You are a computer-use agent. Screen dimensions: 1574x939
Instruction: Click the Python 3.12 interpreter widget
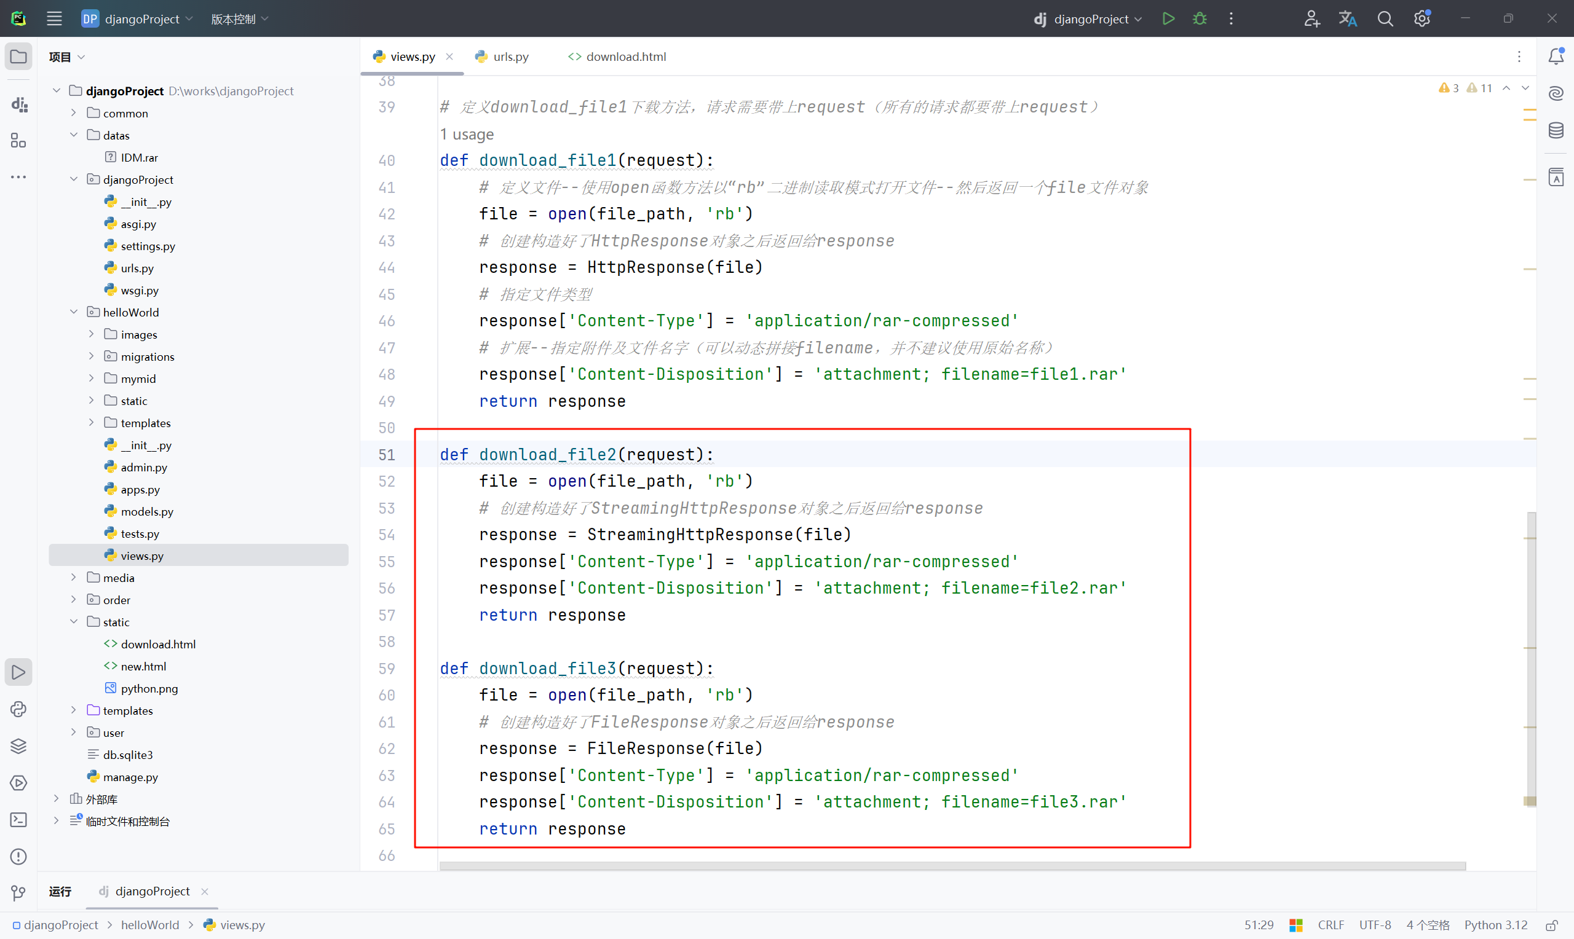(x=1495, y=925)
